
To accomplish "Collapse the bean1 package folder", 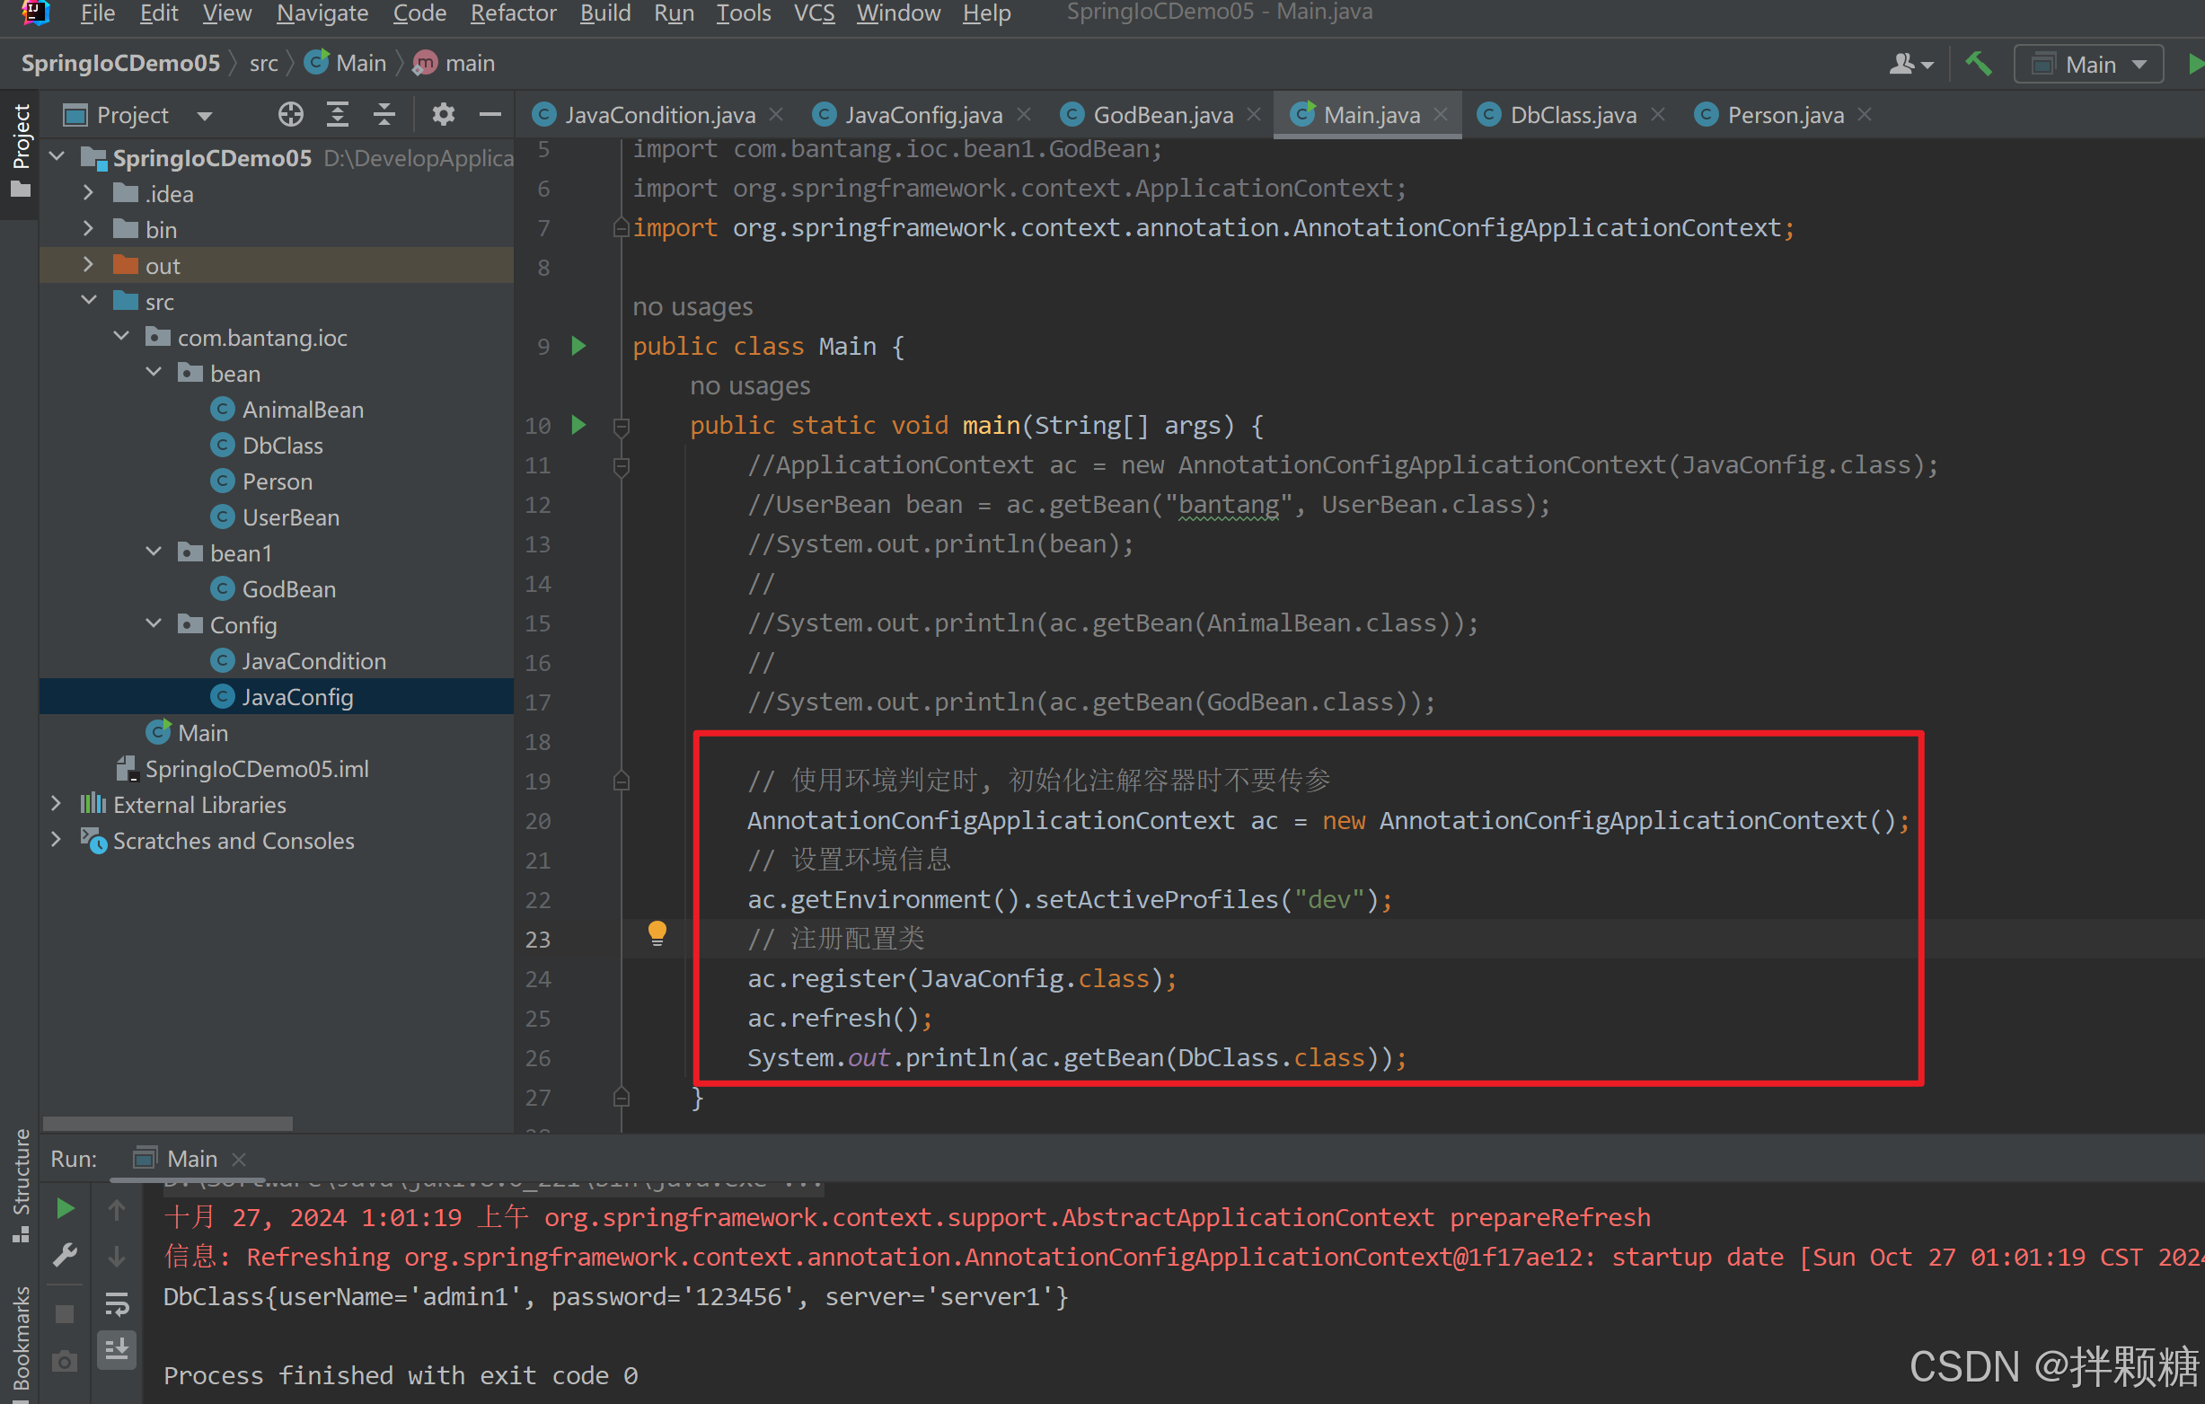I will (154, 552).
